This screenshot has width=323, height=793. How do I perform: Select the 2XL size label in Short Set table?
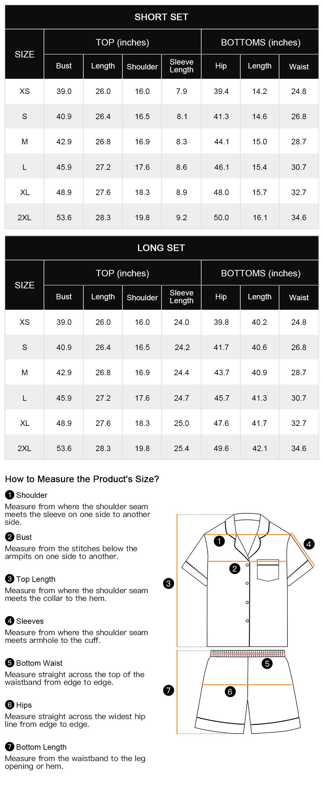click(x=25, y=218)
